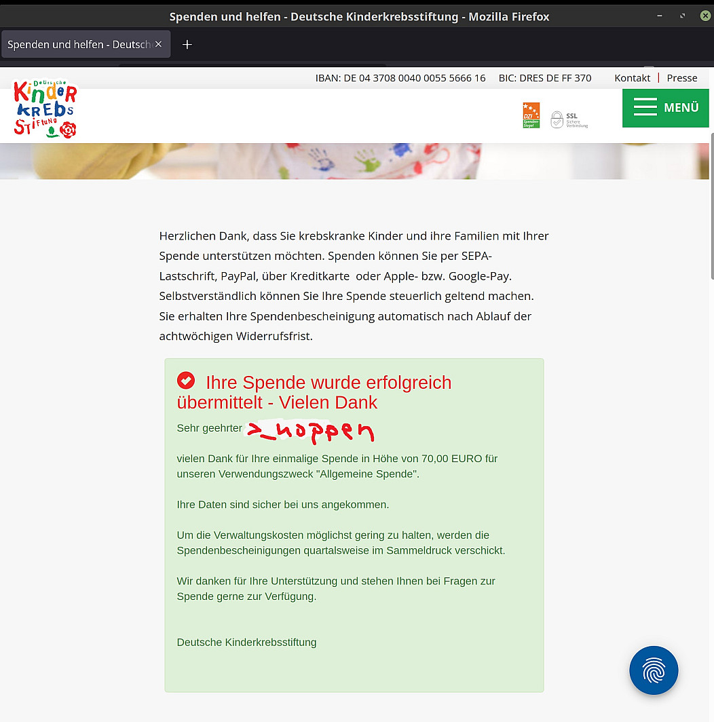
Task: Click the IBAN account number text
Action: (x=400, y=78)
